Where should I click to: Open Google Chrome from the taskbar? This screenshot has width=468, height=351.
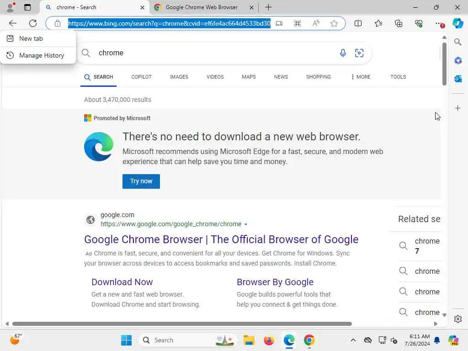(x=309, y=340)
